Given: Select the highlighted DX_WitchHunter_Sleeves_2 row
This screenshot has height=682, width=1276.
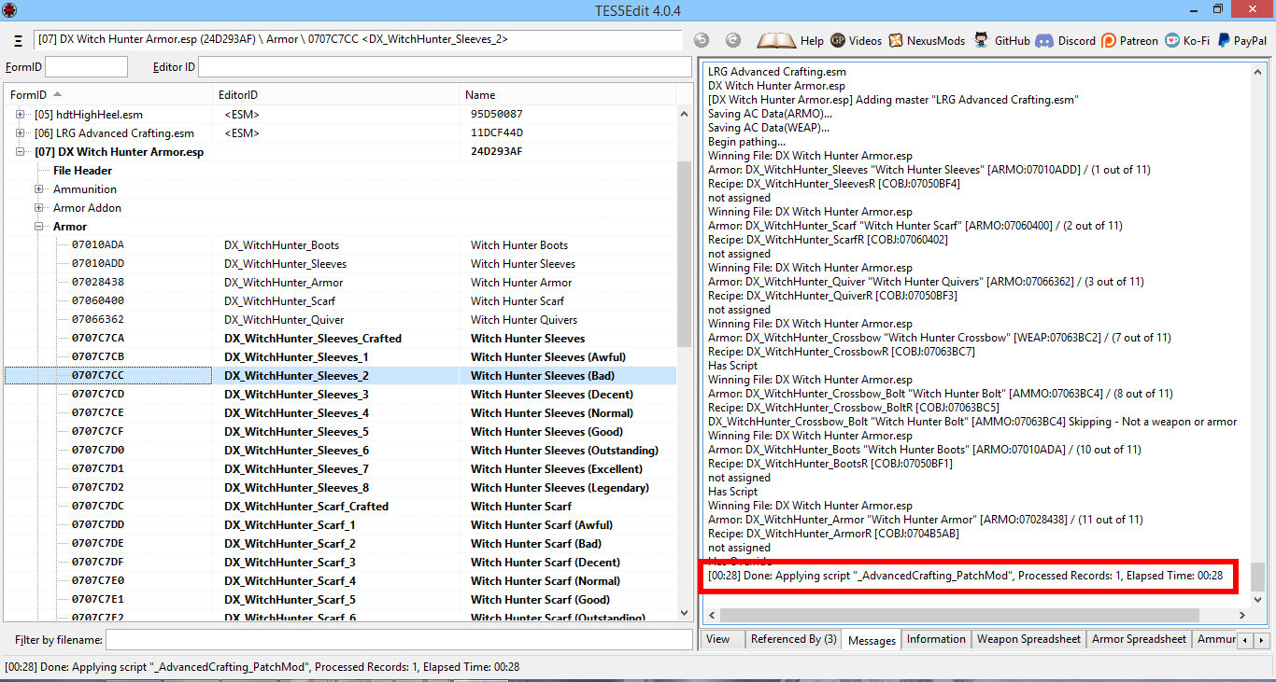Looking at the screenshot, I should (x=340, y=375).
